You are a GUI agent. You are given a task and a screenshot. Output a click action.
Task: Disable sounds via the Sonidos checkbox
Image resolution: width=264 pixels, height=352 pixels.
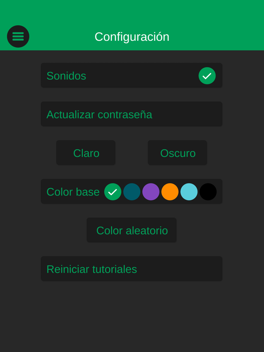(x=207, y=76)
